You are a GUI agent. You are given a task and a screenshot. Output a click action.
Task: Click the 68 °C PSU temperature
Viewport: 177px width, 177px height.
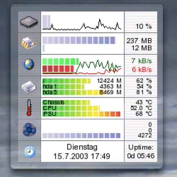(x=144, y=114)
